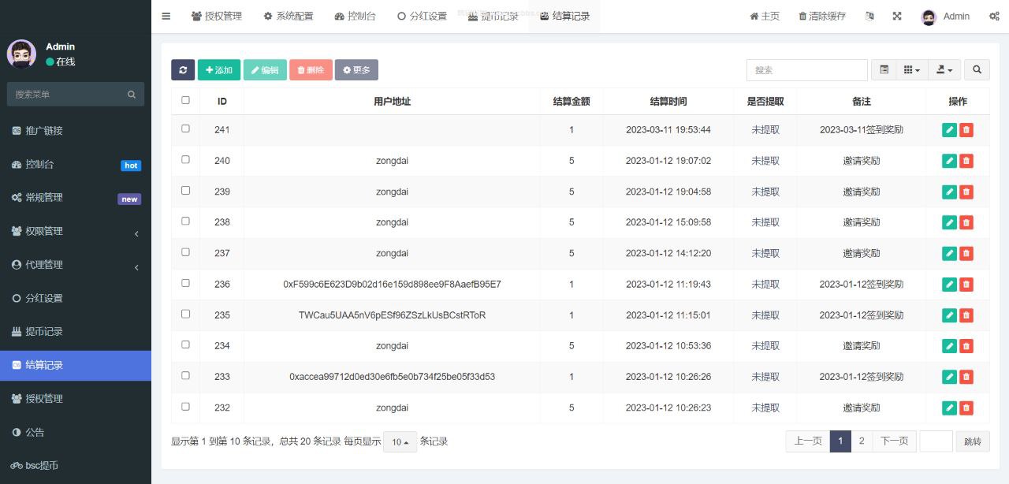The height and width of the screenshot is (484, 1009).
Task: Open the export data dropdown
Action: pos(944,70)
